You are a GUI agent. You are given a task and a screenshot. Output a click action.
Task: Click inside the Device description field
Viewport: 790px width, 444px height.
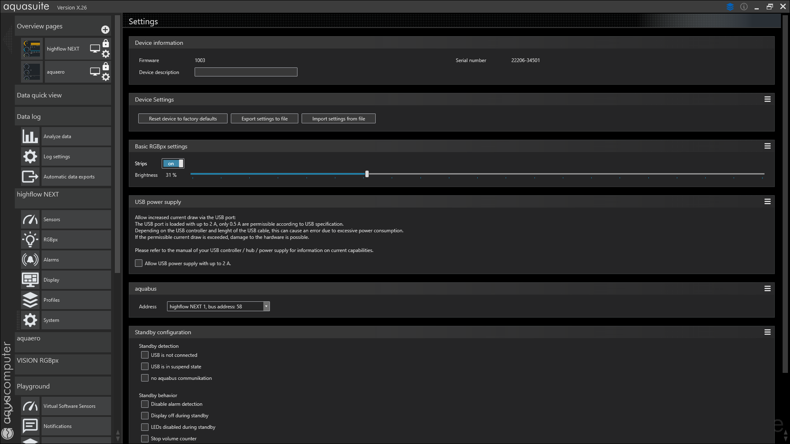[x=246, y=72]
